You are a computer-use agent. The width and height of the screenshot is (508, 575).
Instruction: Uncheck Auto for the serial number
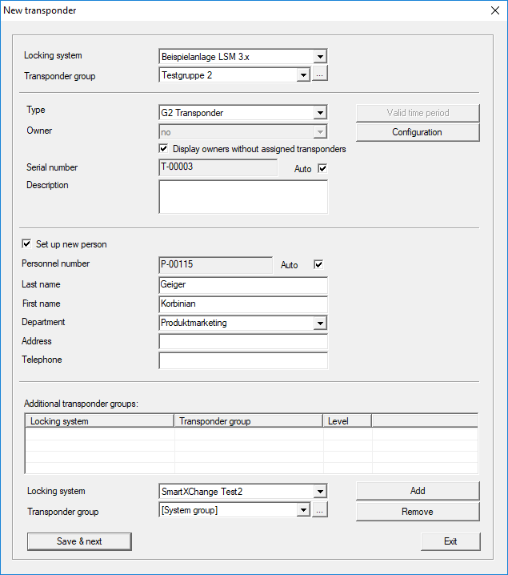click(322, 169)
